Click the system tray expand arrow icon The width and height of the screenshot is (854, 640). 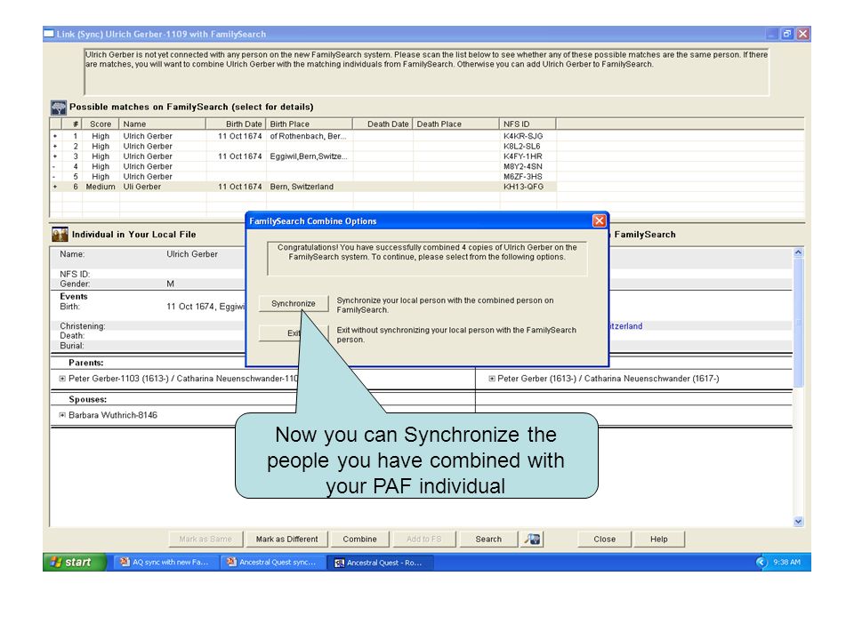[x=761, y=562]
